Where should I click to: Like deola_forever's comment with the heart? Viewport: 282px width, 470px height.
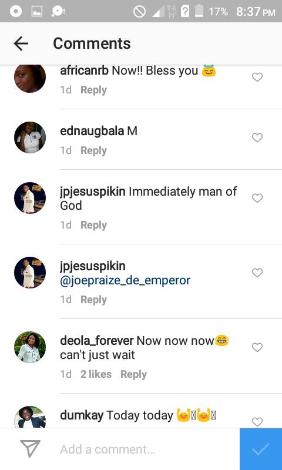point(257,347)
